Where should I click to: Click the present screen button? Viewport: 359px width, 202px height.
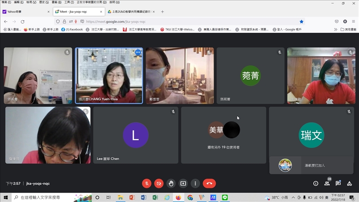pyautogui.click(x=183, y=183)
